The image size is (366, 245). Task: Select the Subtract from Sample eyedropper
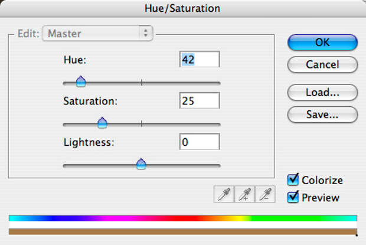(x=265, y=194)
